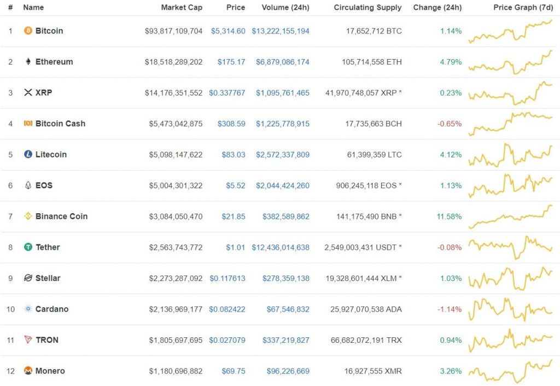
Task: Open the EOS name link
Action: (x=44, y=185)
